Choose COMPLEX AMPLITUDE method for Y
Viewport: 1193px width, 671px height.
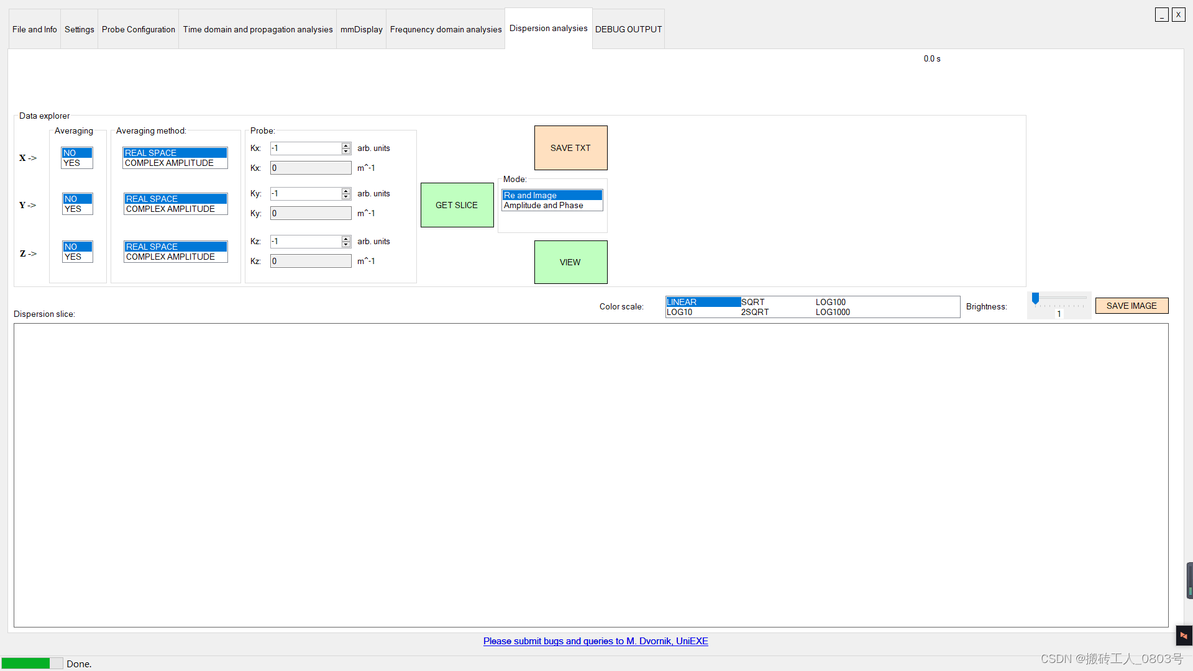176,209
